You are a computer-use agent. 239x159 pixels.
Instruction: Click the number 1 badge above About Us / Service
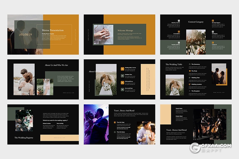pyautogui.click(x=179, y=21)
